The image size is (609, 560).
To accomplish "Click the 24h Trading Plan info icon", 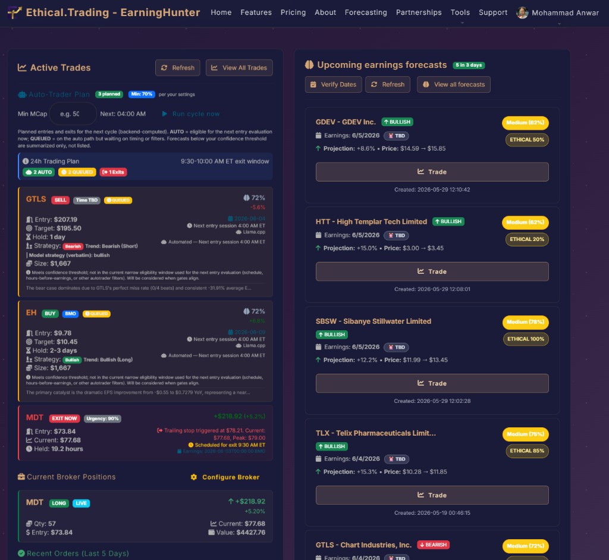I will click(x=26, y=161).
